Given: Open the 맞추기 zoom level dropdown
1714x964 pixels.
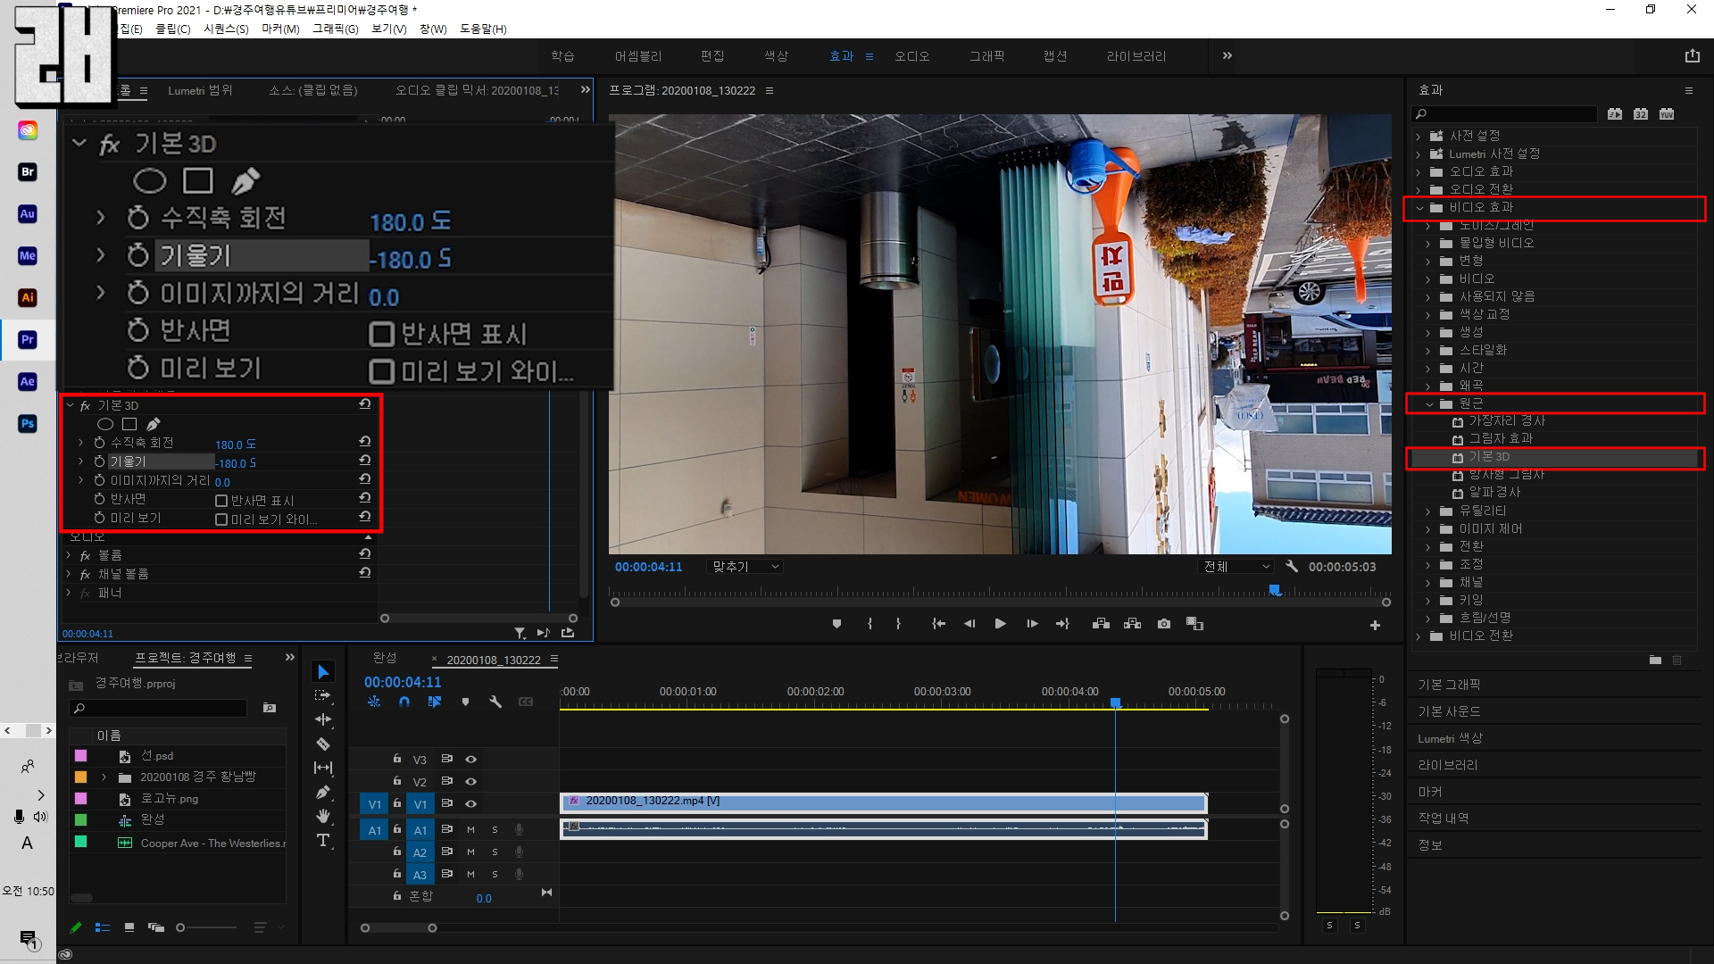Looking at the screenshot, I should point(746,567).
